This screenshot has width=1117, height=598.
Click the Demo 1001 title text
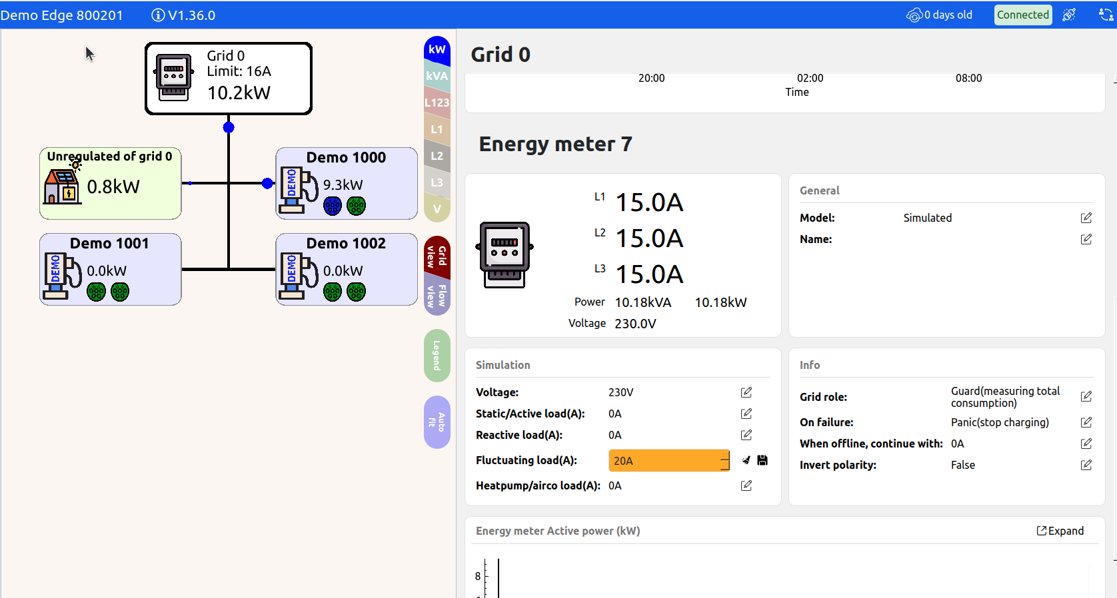click(109, 244)
